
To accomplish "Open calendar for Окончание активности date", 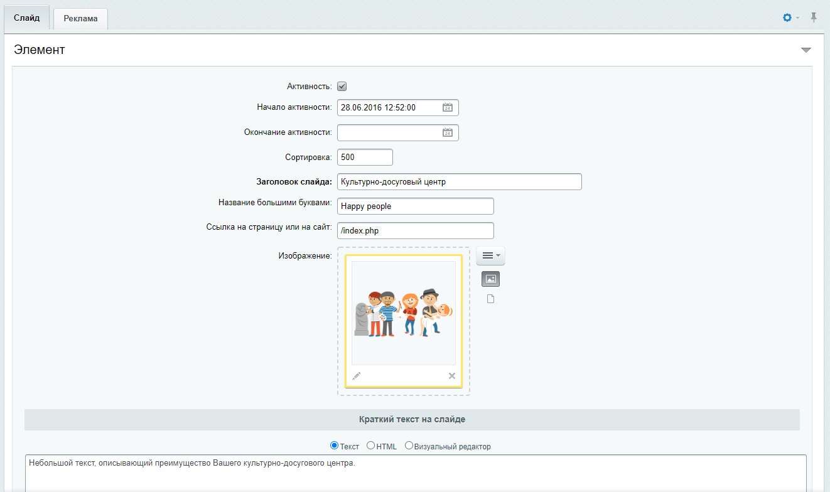I will (x=448, y=132).
